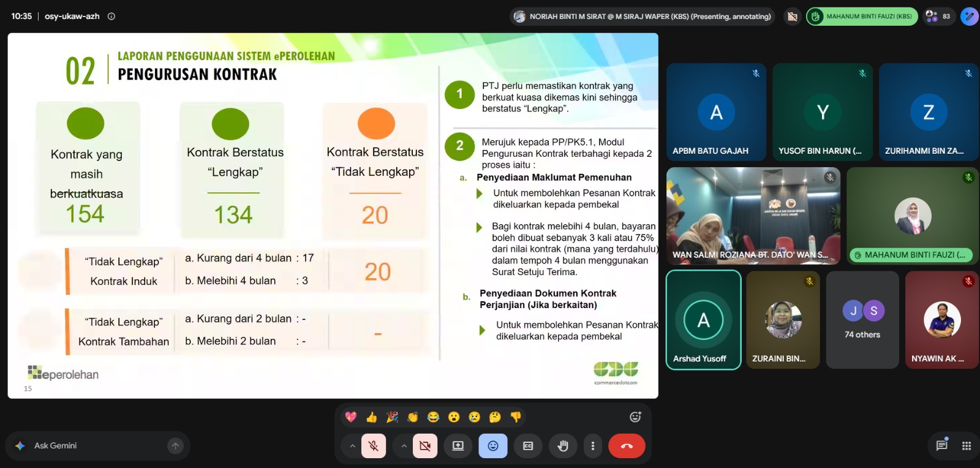
Task: Send the heart emoji reaction
Action: click(351, 417)
